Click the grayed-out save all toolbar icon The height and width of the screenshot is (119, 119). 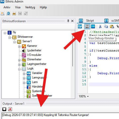coord(26,13)
